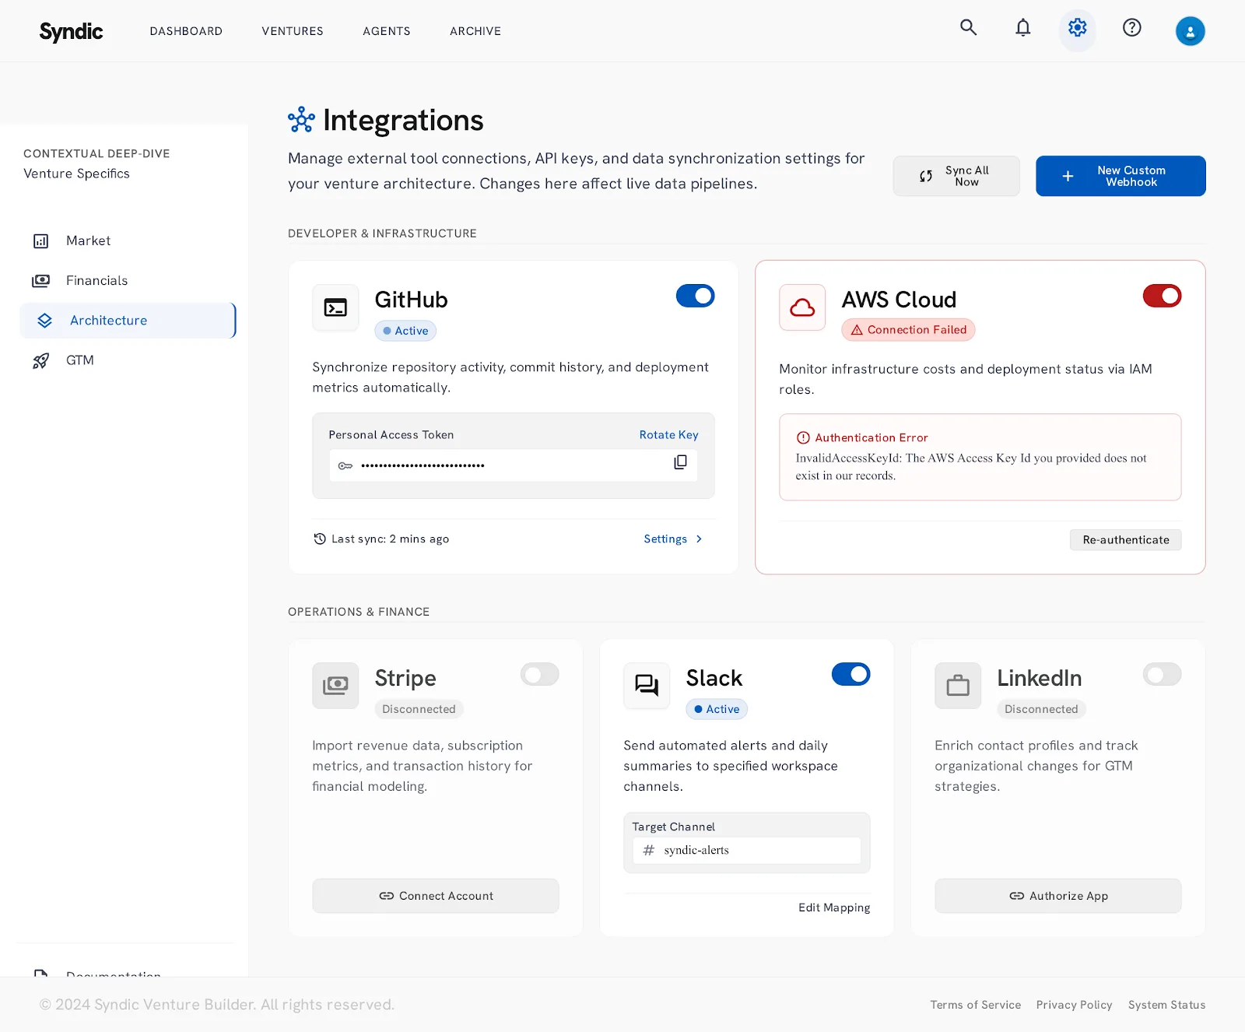Click the "Venture Specifics" sidebar heading
This screenshot has height=1032, width=1245.
coord(76,174)
